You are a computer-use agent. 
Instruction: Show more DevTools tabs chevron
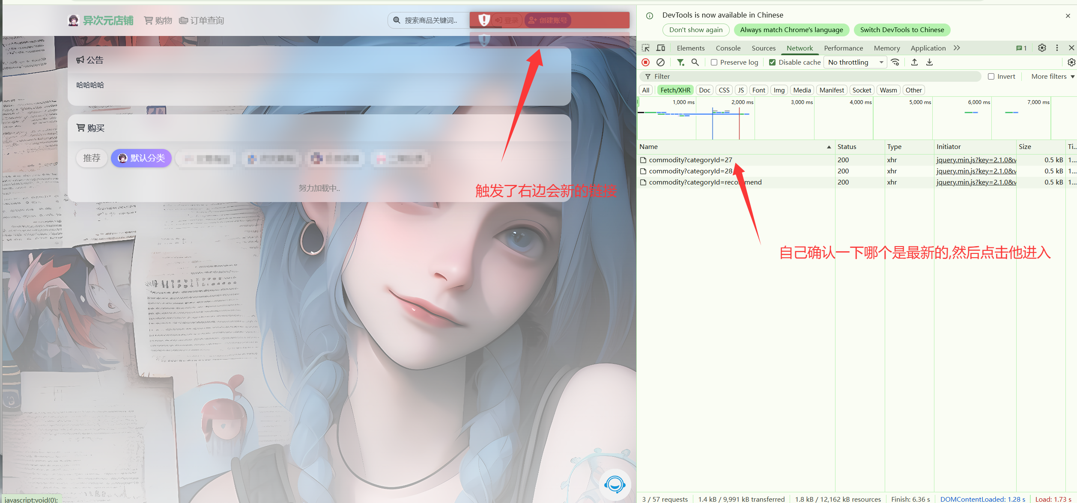pyautogui.click(x=957, y=48)
